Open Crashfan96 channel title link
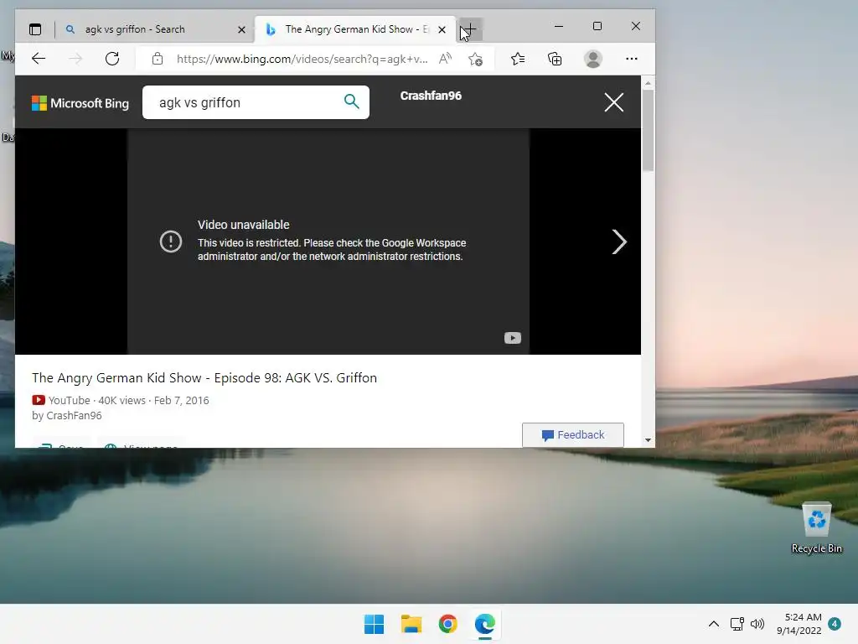 pyautogui.click(x=431, y=96)
